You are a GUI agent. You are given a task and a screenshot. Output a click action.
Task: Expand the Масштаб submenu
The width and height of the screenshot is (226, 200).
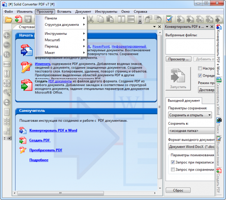(61, 40)
